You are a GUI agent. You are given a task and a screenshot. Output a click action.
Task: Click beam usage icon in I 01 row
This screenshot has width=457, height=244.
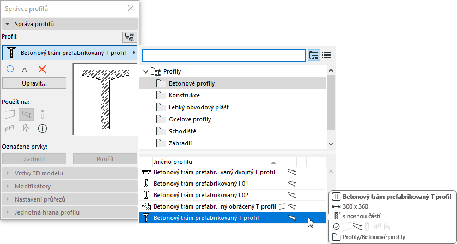(292, 184)
